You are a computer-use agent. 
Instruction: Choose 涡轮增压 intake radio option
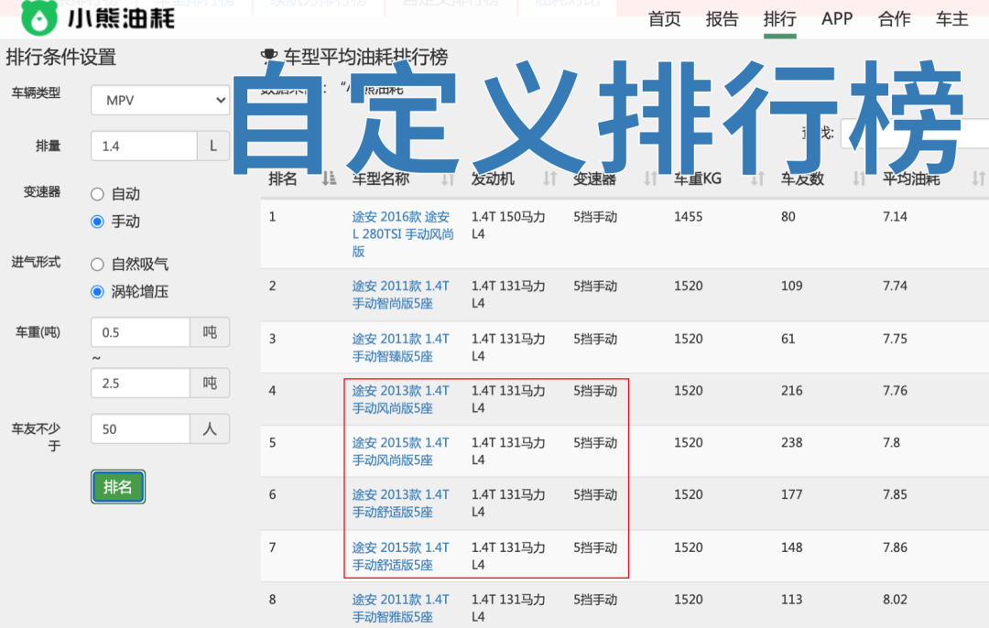click(x=97, y=291)
